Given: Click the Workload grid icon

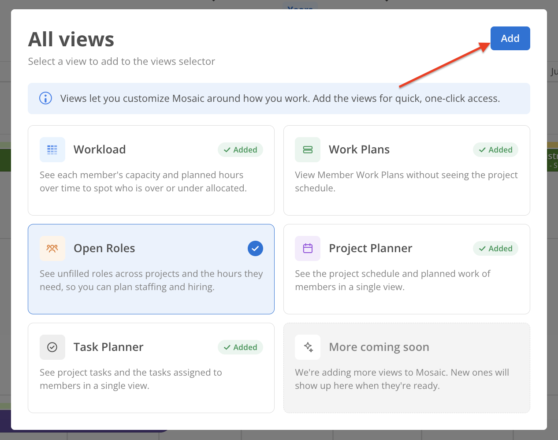Looking at the screenshot, I should 52,149.
